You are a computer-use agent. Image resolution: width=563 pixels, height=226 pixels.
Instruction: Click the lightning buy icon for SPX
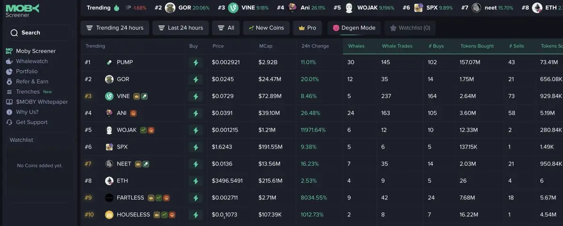[x=196, y=147]
